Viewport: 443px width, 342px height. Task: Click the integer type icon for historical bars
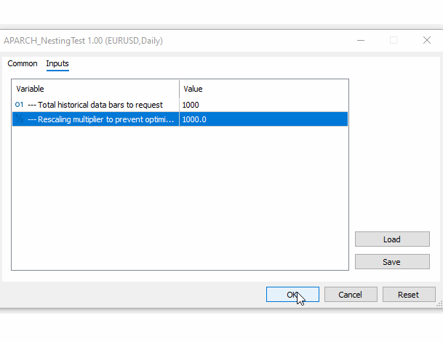tap(19, 105)
